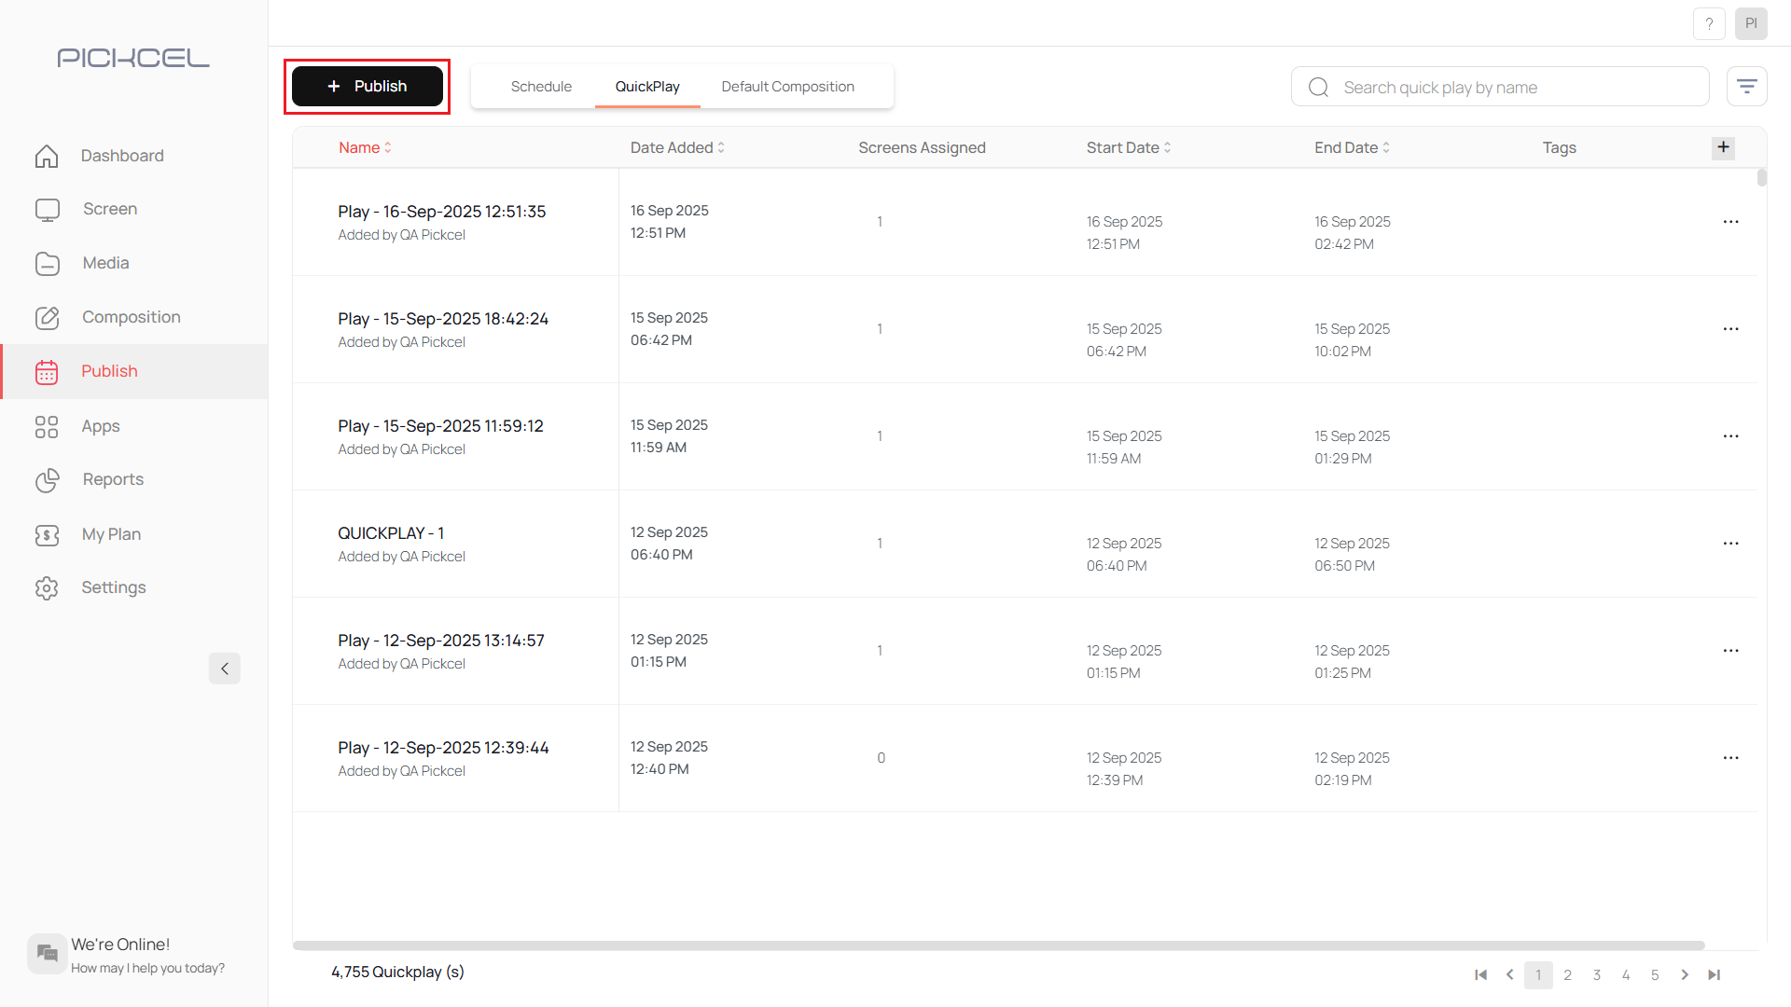Open the Apps grid icon
The image size is (1791, 1007).
(x=47, y=427)
